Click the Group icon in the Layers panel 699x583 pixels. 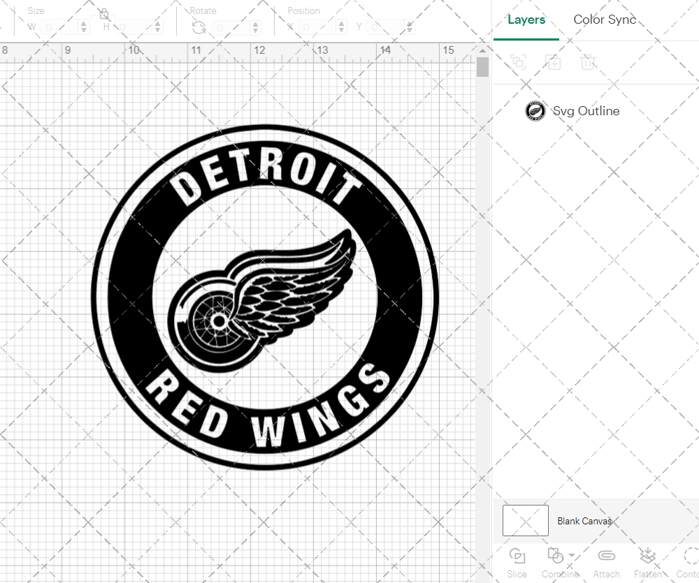(518, 62)
